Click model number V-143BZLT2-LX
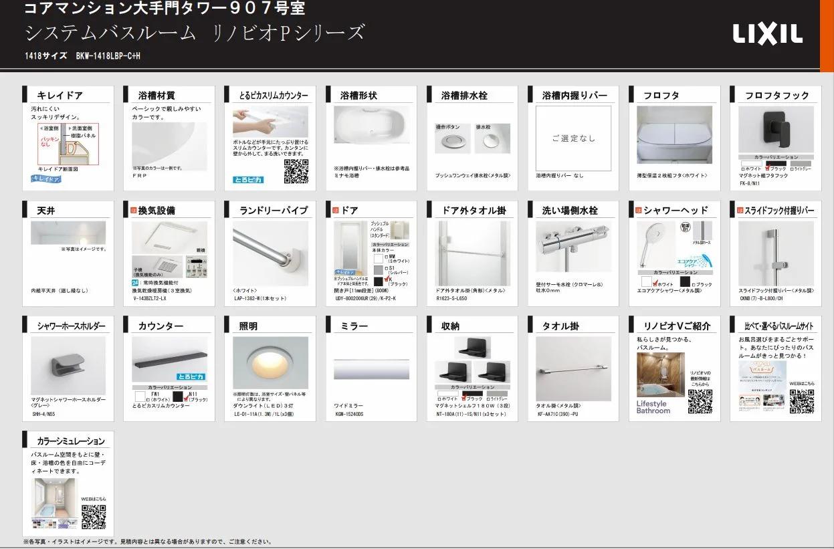834x549 pixels. tap(149, 298)
